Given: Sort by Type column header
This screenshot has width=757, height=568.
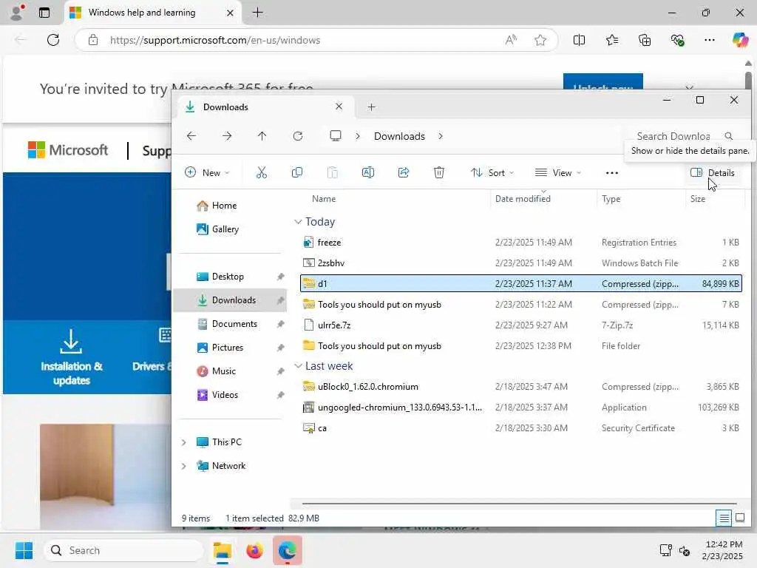Looking at the screenshot, I should coord(611,199).
